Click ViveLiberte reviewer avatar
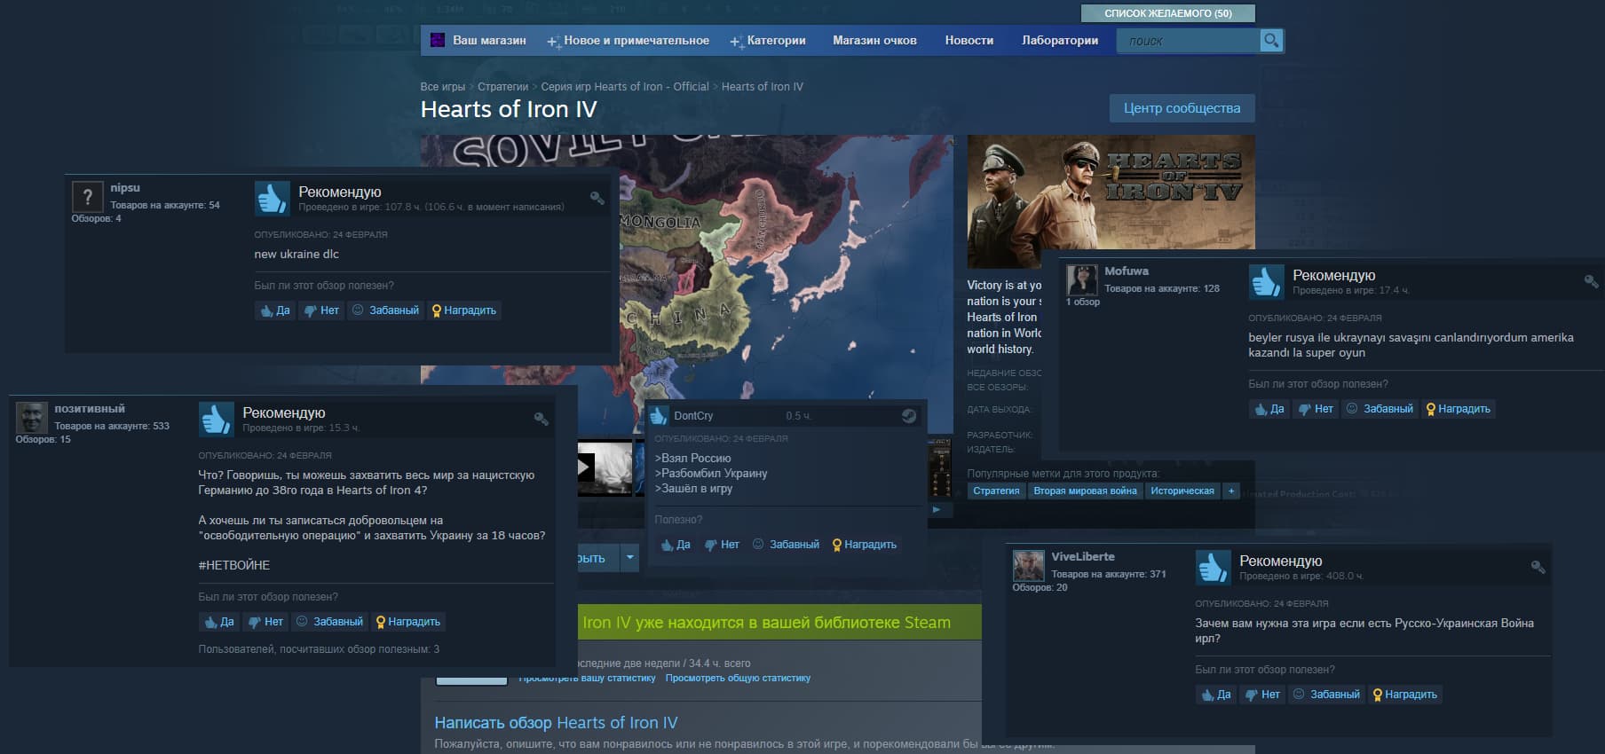Image resolution: width=1605 pixels, height=754 pixels. tap(1028, 566)
